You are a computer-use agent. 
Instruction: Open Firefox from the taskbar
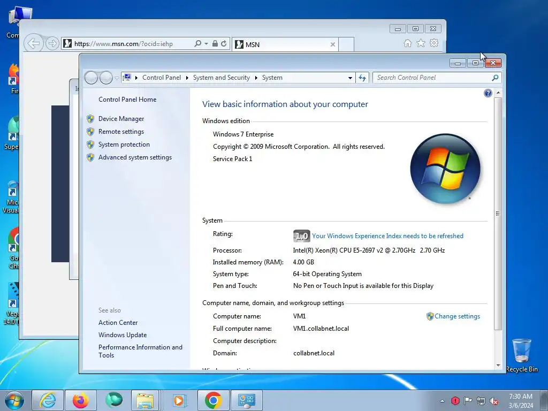pos(81,400)
